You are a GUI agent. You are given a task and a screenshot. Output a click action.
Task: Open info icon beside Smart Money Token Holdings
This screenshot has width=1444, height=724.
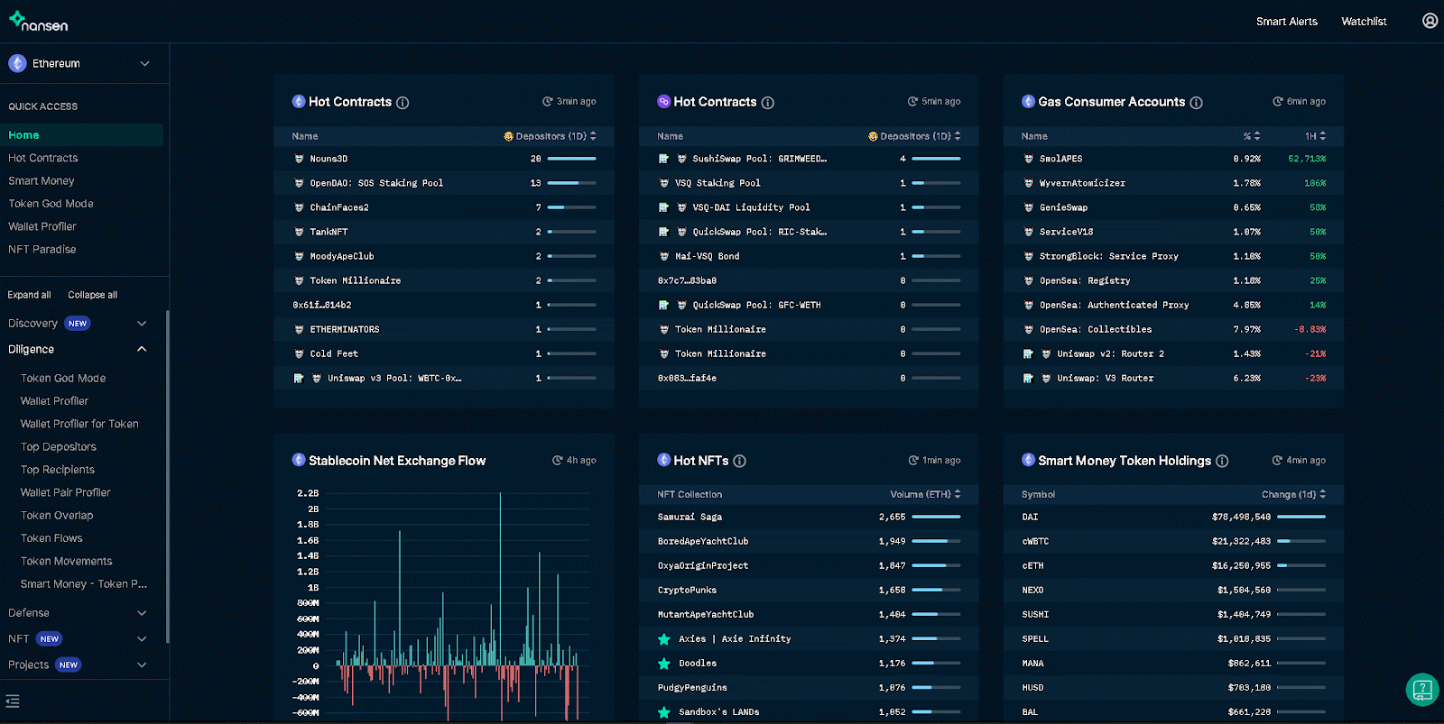click(x=1222, y=461)
